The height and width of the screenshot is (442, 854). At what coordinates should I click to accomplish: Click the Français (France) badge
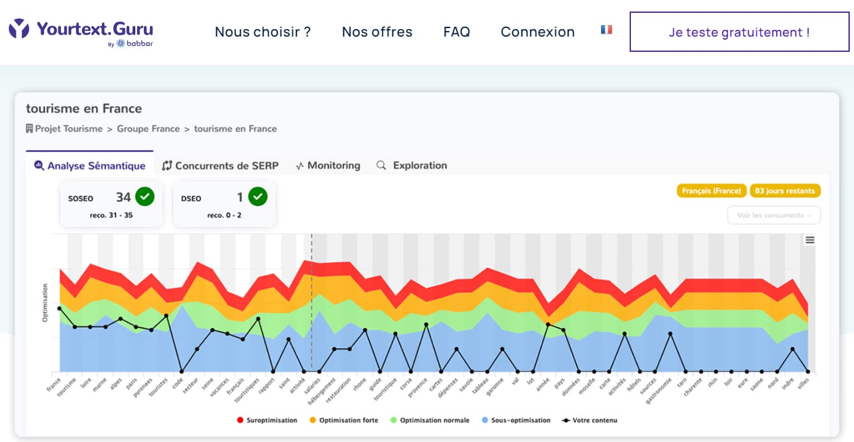point(712,191)
